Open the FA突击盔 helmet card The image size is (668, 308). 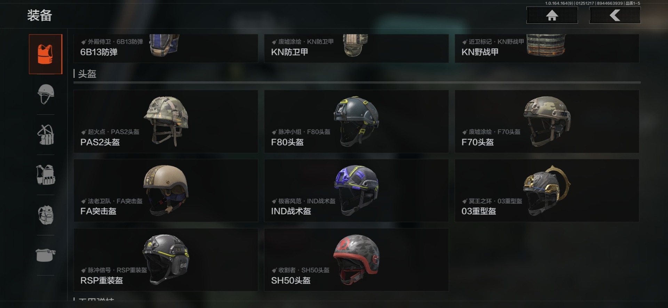click(166, 191)
